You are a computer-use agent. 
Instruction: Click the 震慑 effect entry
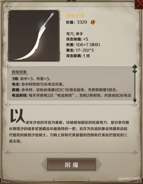coord(65,90)
